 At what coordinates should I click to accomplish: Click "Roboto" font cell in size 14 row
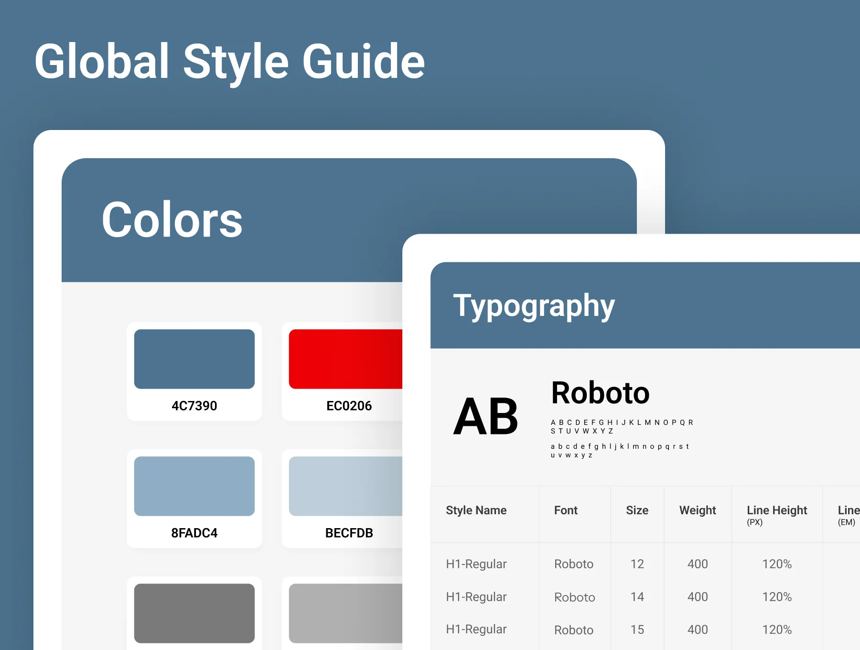point(575,597)
